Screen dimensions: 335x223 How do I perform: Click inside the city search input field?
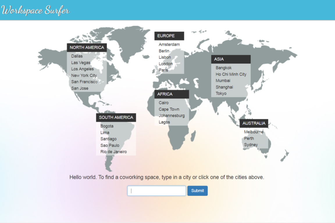pyautogui.click(x=156, y=190)
